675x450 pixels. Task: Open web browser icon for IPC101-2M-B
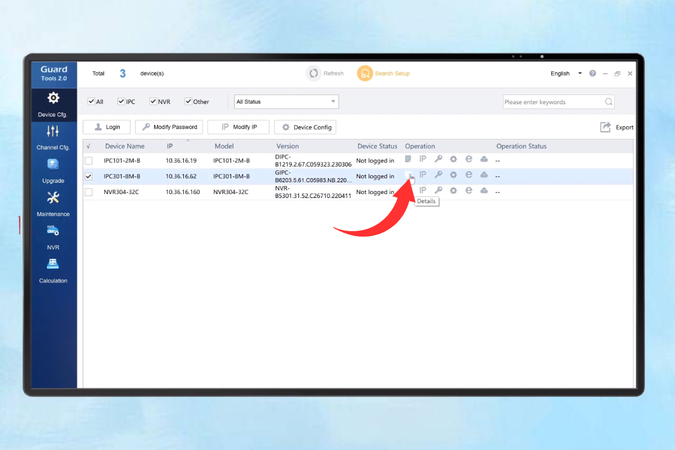tap(469, 160)
